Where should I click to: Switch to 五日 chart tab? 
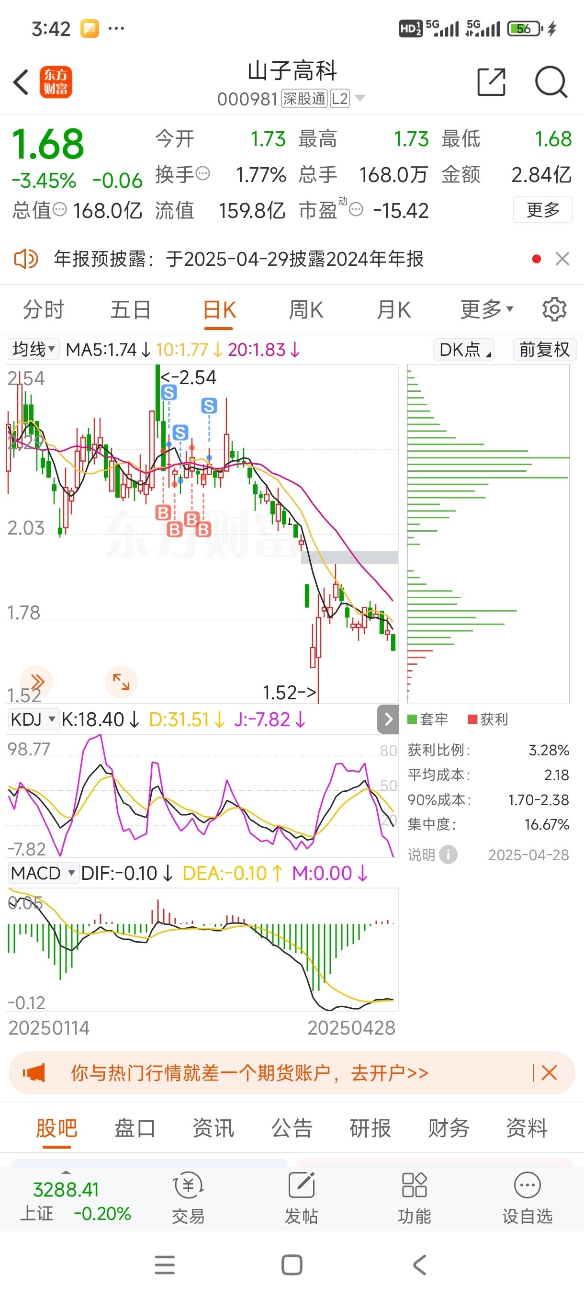(x=131, y=309)
